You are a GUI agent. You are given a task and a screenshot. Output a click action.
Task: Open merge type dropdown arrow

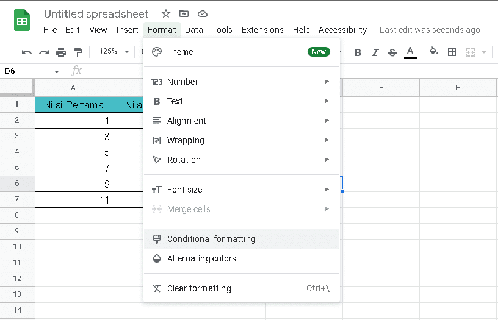pyautogui.click(x=484, y=52)
